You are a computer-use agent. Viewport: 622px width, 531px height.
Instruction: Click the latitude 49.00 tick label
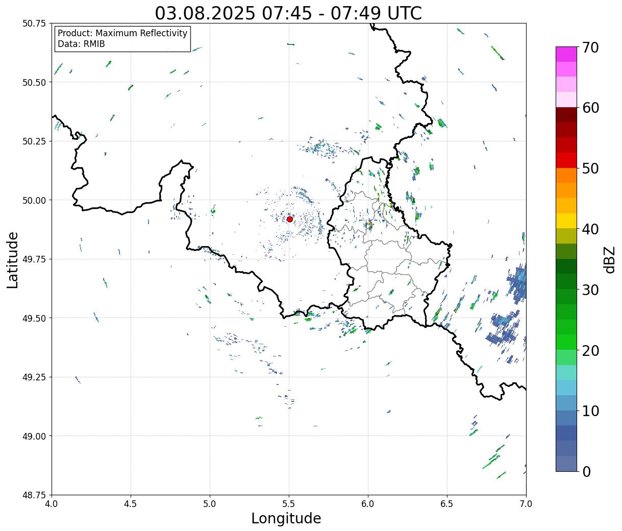tap(34, 436)
